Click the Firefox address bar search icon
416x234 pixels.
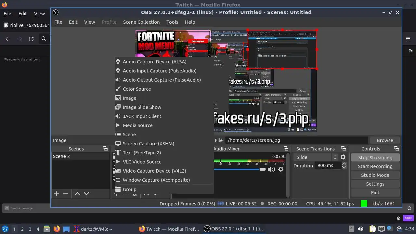point(44,39)
